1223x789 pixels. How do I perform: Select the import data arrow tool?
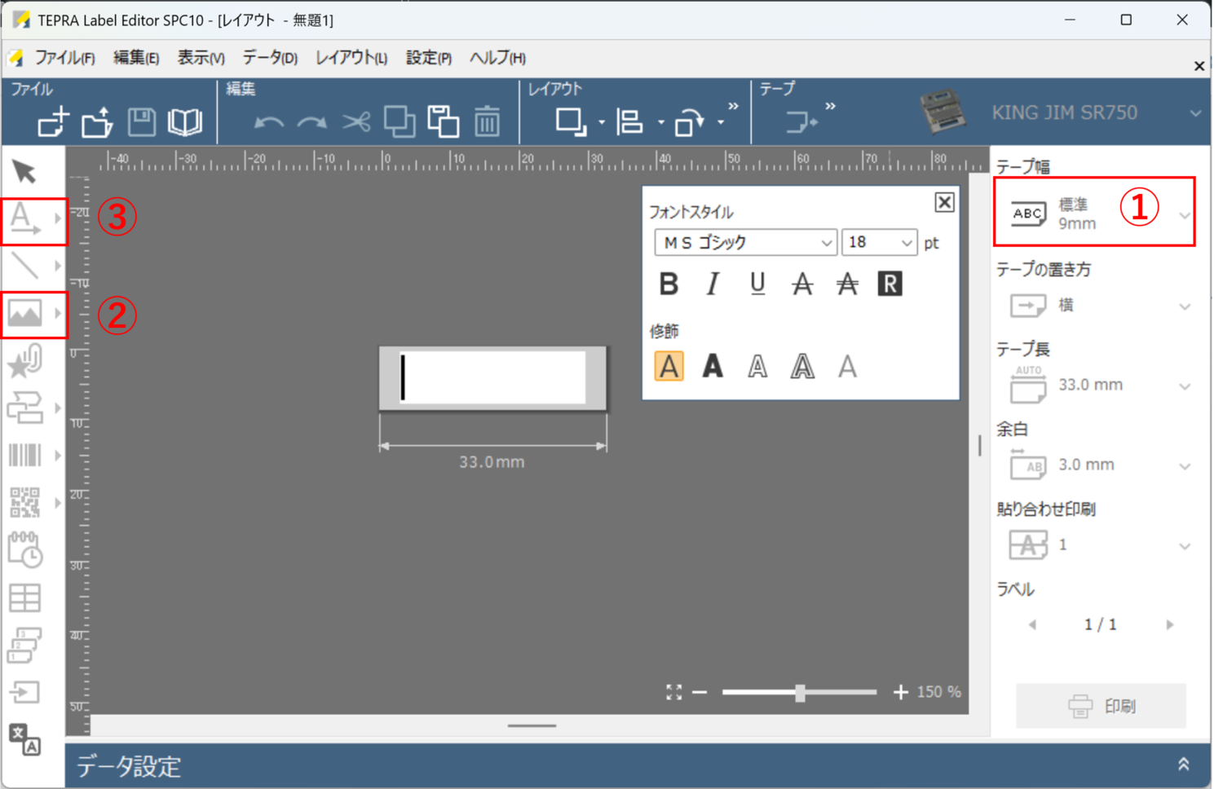tap(24, 692)
